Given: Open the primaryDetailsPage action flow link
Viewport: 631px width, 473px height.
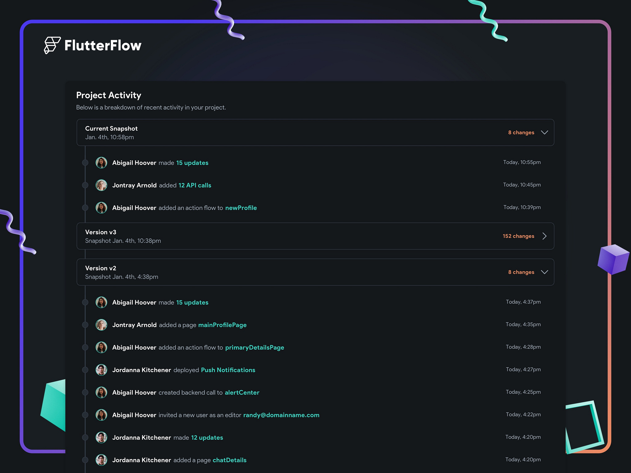Looking at the screenshot, I should point(254,347).
